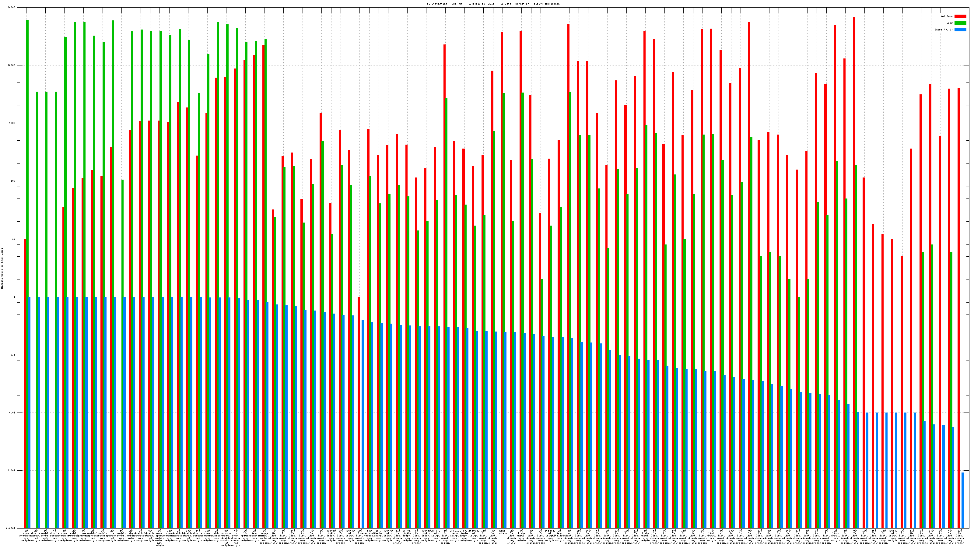
Task: Click the "Score (0..1)" legend label
Action: [943, 30]
